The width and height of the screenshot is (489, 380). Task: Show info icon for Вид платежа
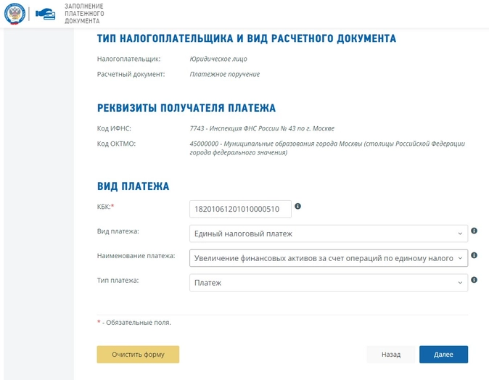(474, 231)
